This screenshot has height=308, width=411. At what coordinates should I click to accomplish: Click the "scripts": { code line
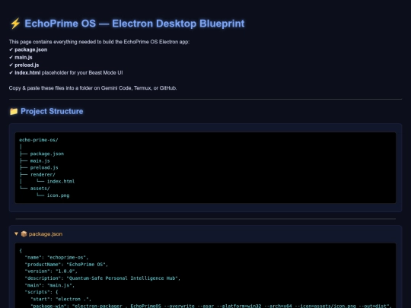point(41,292)
